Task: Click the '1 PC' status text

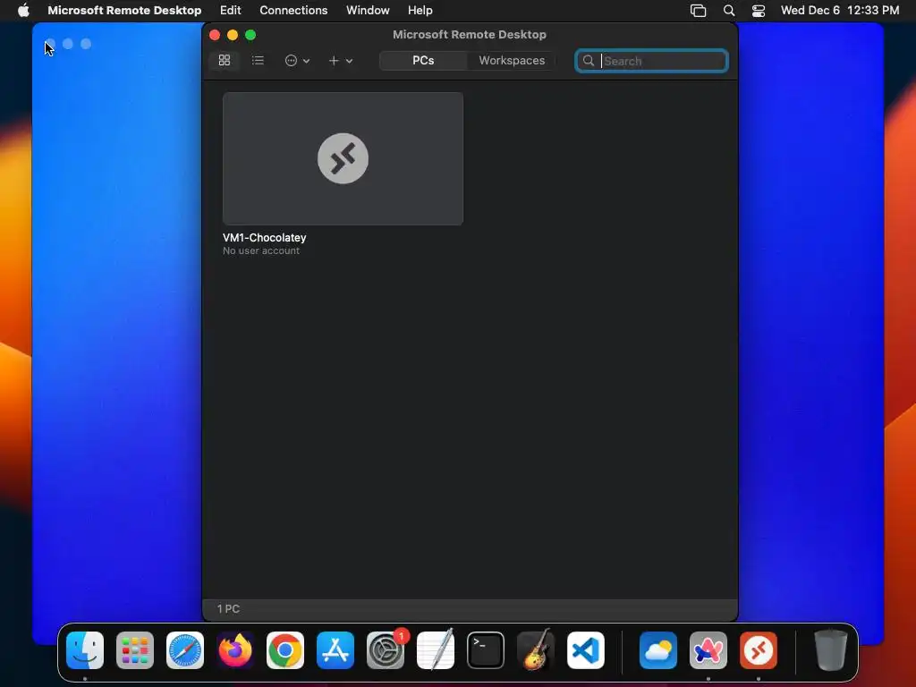Action: [228, 608]
